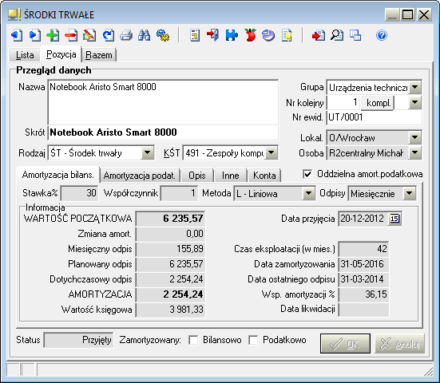
Task: Click the WARTOŚĆ POCZĄTKOWA value 6 235,57
Action: click(170, 219)
